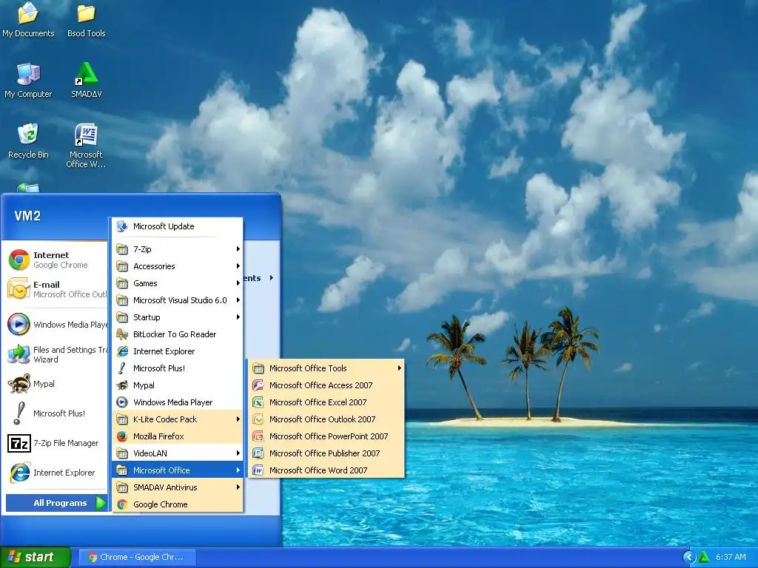This screenshot has height=568, width=758.
Task: Click the 7-Zip File Manager icon
Action: 19,444
